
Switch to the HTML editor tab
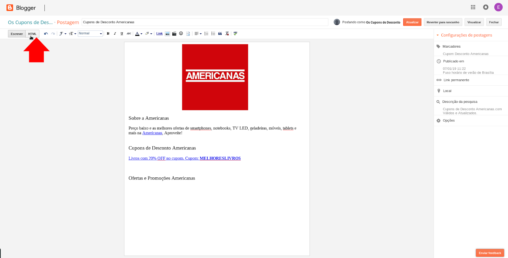tap(32, 34)
